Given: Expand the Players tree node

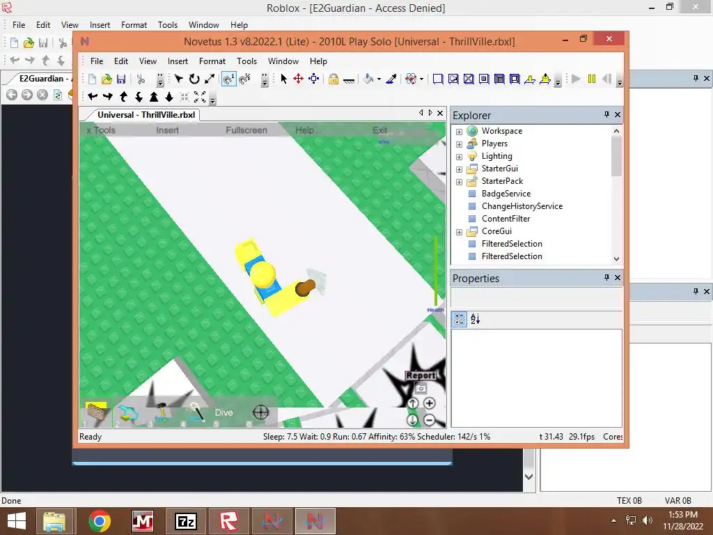Looking at the screenshot, I should [x=460, y=144].
